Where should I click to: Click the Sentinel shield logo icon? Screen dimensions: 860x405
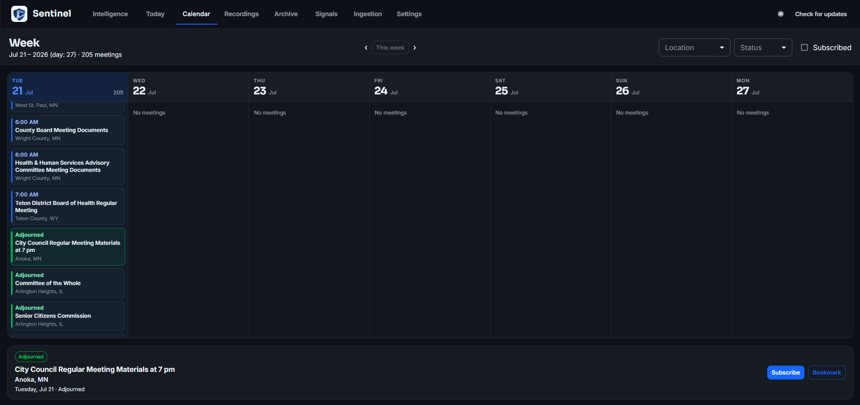pyautogui.click(x=19, y=14)
